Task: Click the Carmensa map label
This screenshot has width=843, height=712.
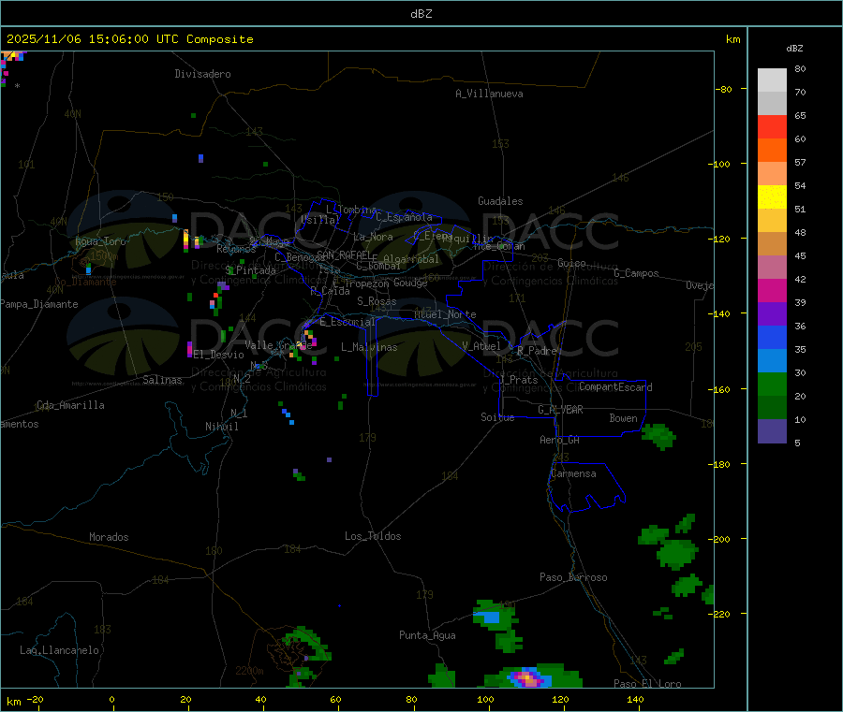Action: click(x=573, y=473)
